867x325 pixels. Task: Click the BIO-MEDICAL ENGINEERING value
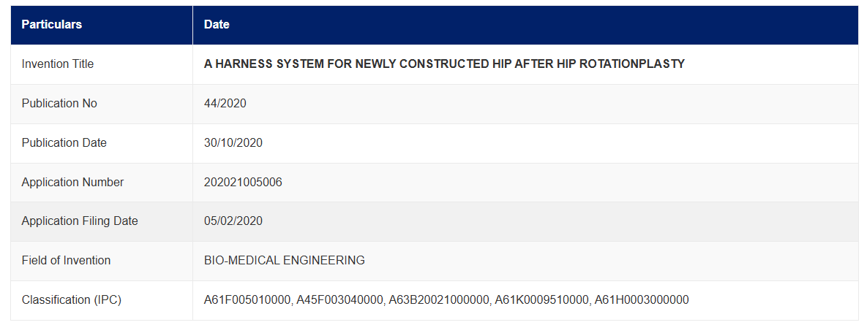coord(284,261)
